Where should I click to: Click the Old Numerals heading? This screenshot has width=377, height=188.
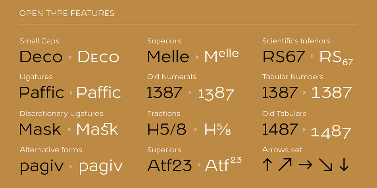pos(172,77)
